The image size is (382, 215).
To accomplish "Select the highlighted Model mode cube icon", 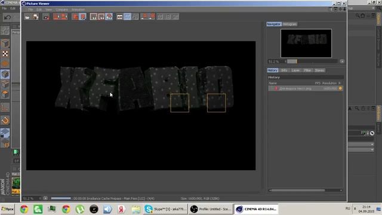I will [5, 74].
